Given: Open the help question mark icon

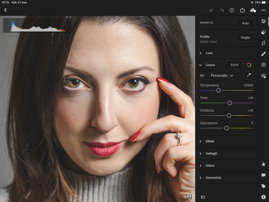Looking at the screenshot, I should tap(232, 10).
